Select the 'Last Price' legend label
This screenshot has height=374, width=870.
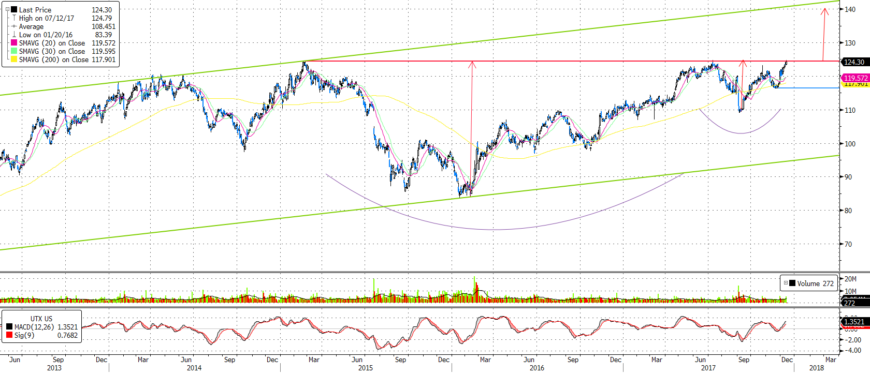coord(35,10)
